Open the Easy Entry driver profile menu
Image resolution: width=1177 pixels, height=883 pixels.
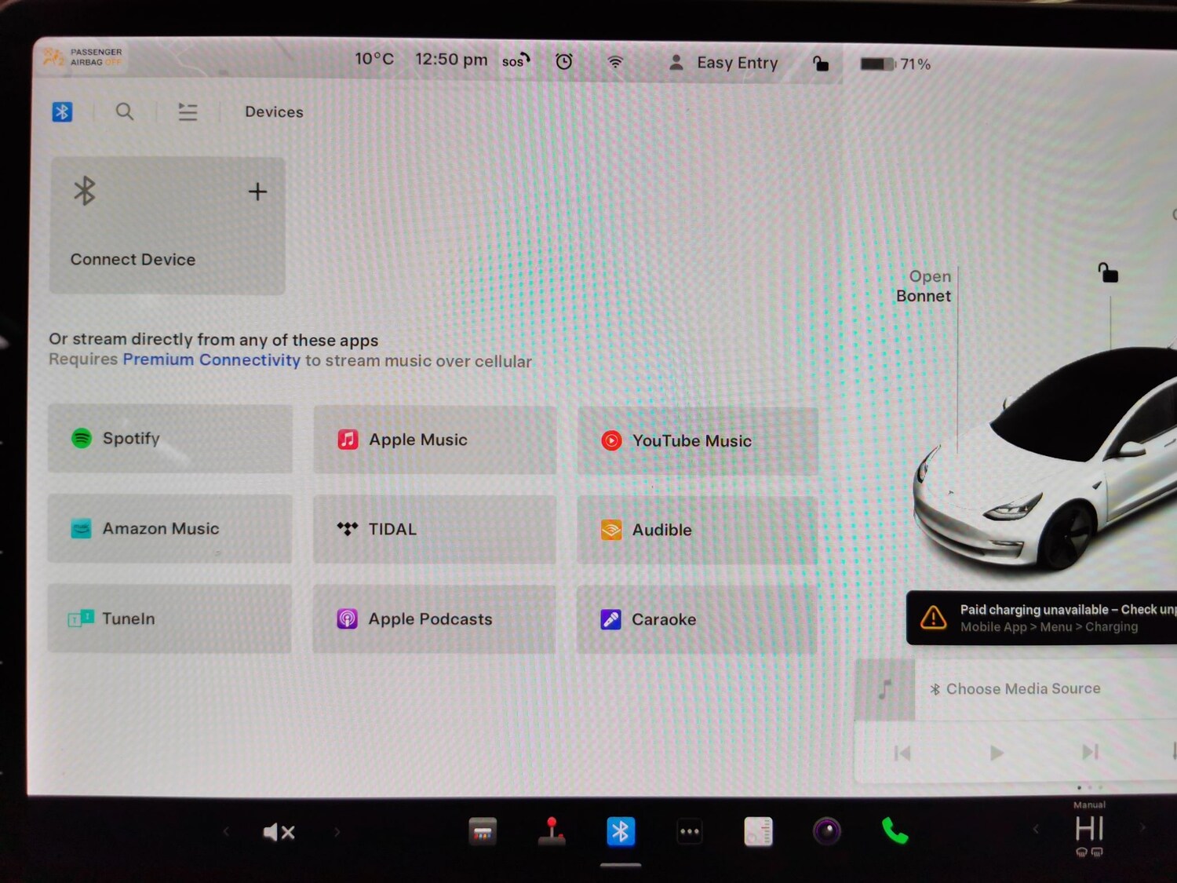click(x=723, y=64)
